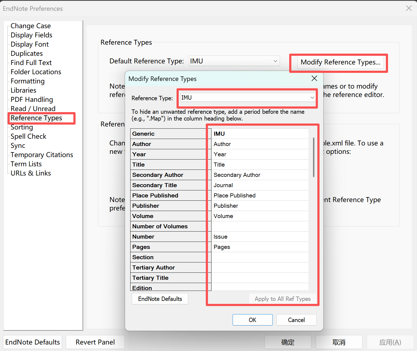Cancel the Modify Reference Types dialog
This screenshot has height=351, width=417.
point(296,320)
